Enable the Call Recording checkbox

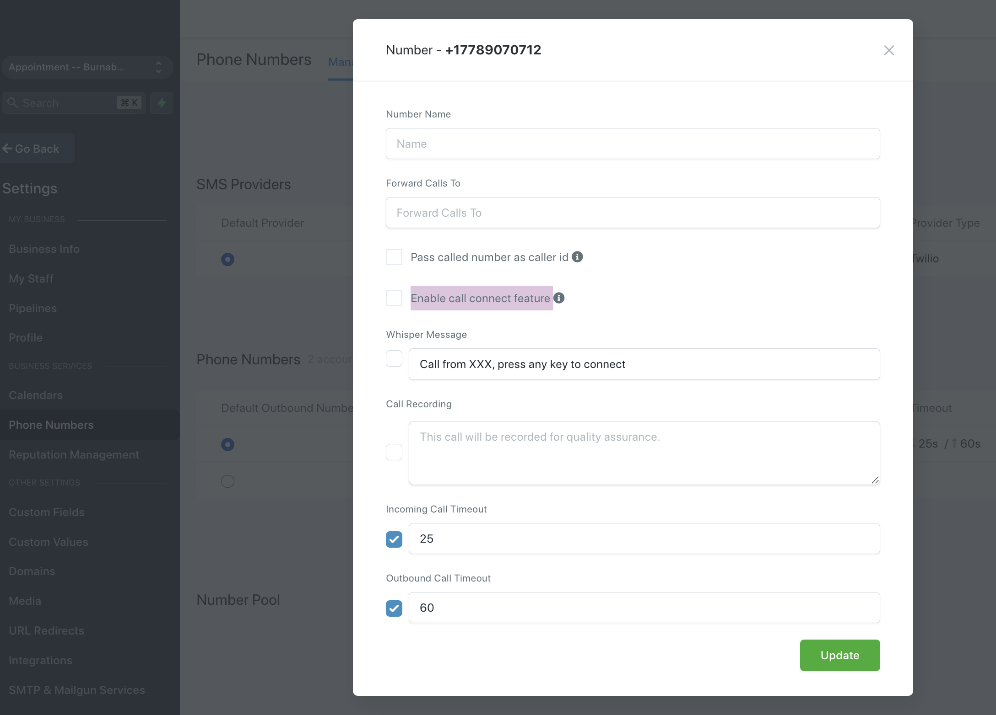coord(394,452)
